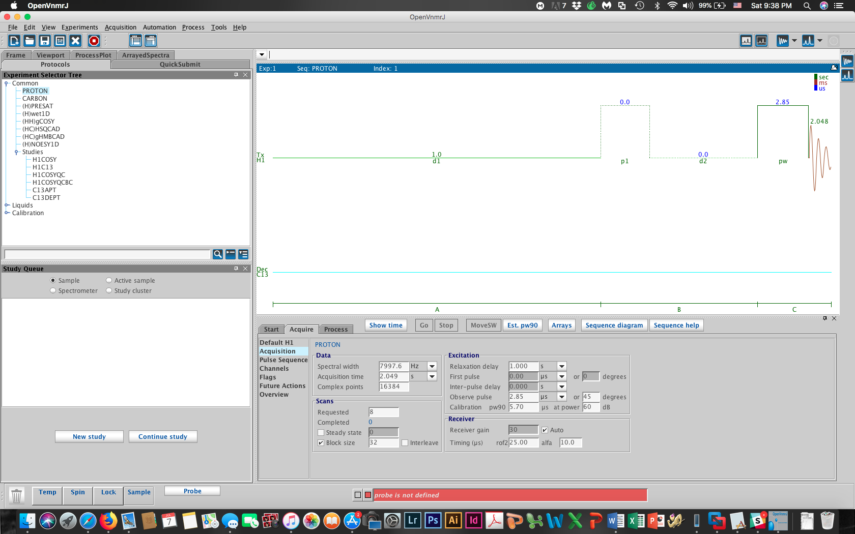The height and width of the screenshot is (534, 855).
Task: Switch to the ProcessPlot tab
Action: [x=93, y=55]
